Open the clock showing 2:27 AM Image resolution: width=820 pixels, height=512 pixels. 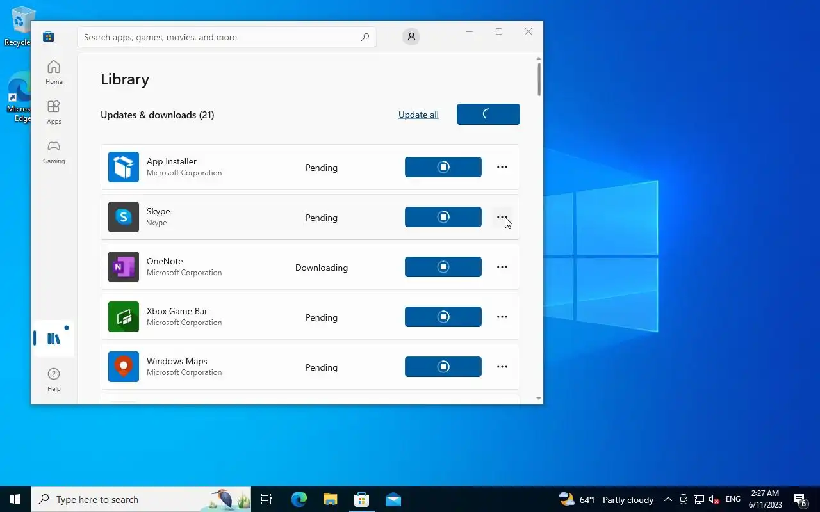[x=765, y=499]
